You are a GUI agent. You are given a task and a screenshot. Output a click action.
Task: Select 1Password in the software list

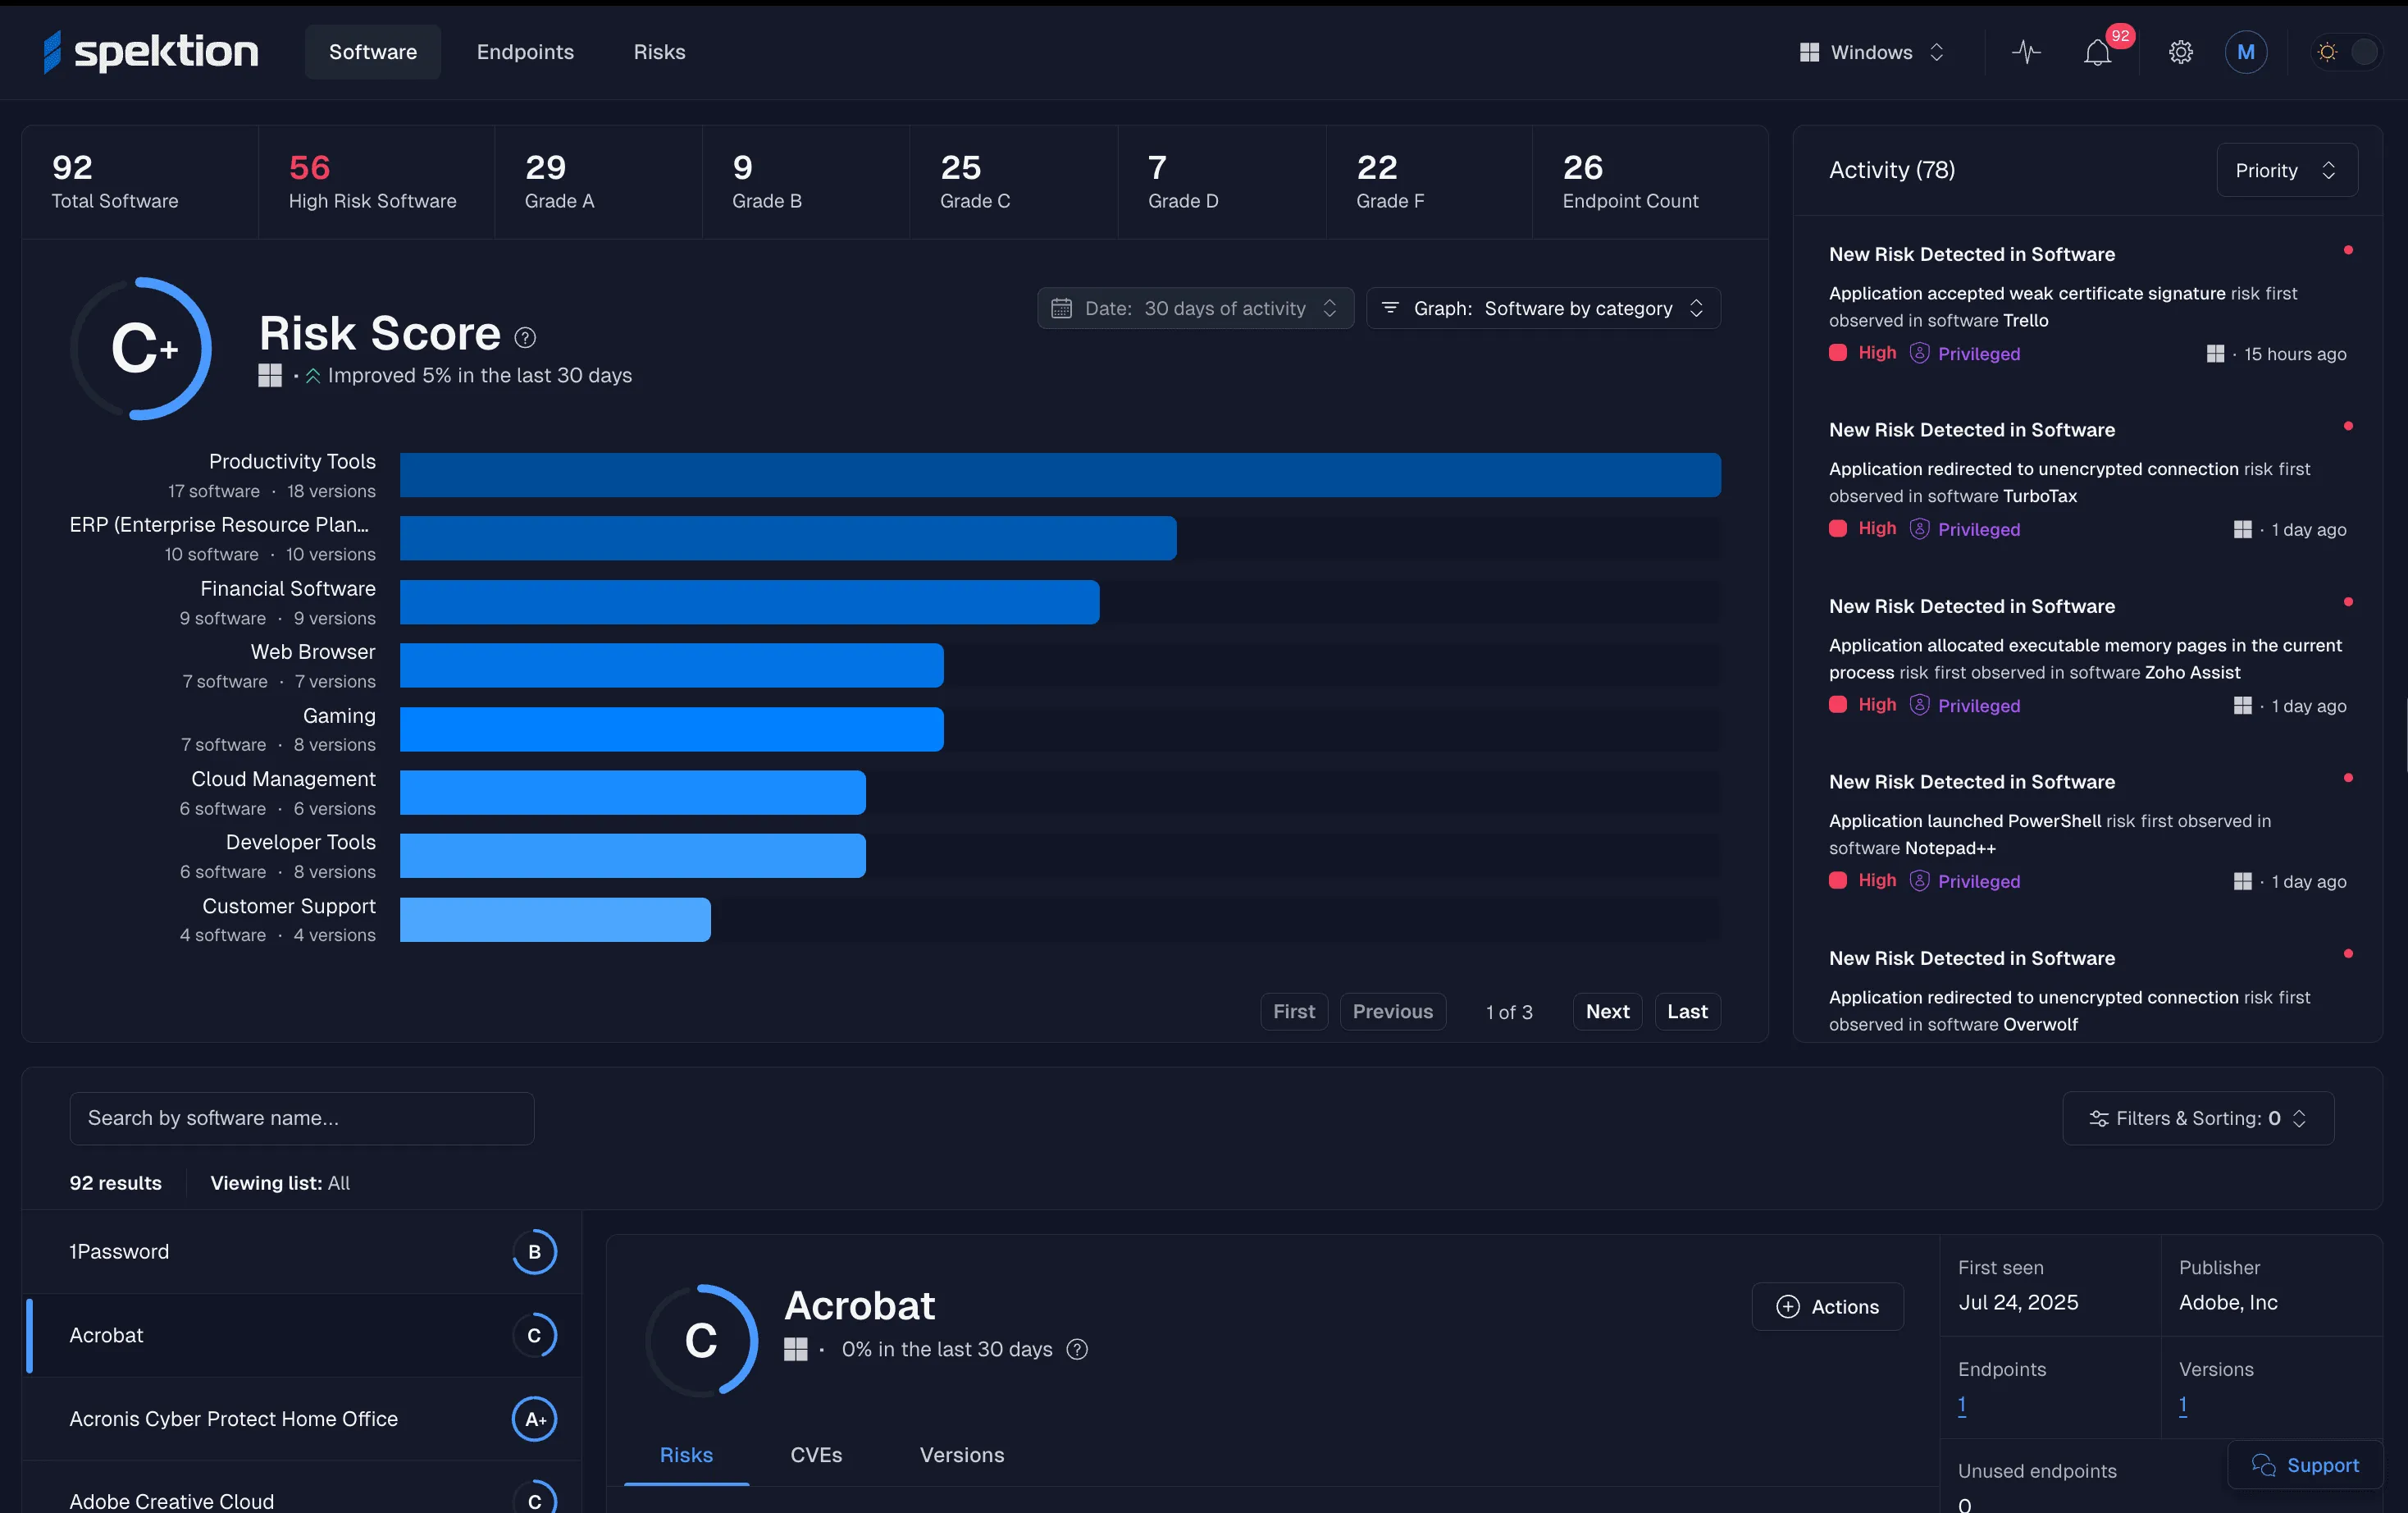tap(301, 1252)
